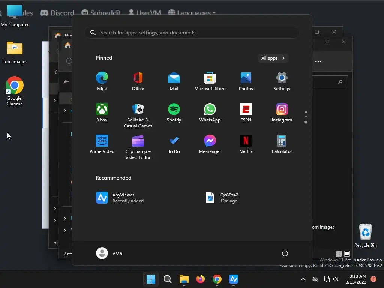Open Clipchamp Video Editor
384x288 pixels.
[x=138, y=147]
